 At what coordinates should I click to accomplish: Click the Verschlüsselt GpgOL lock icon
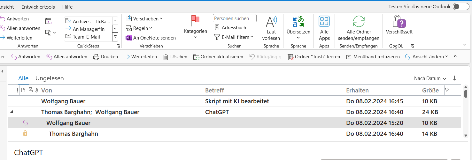tap(399, 22)
